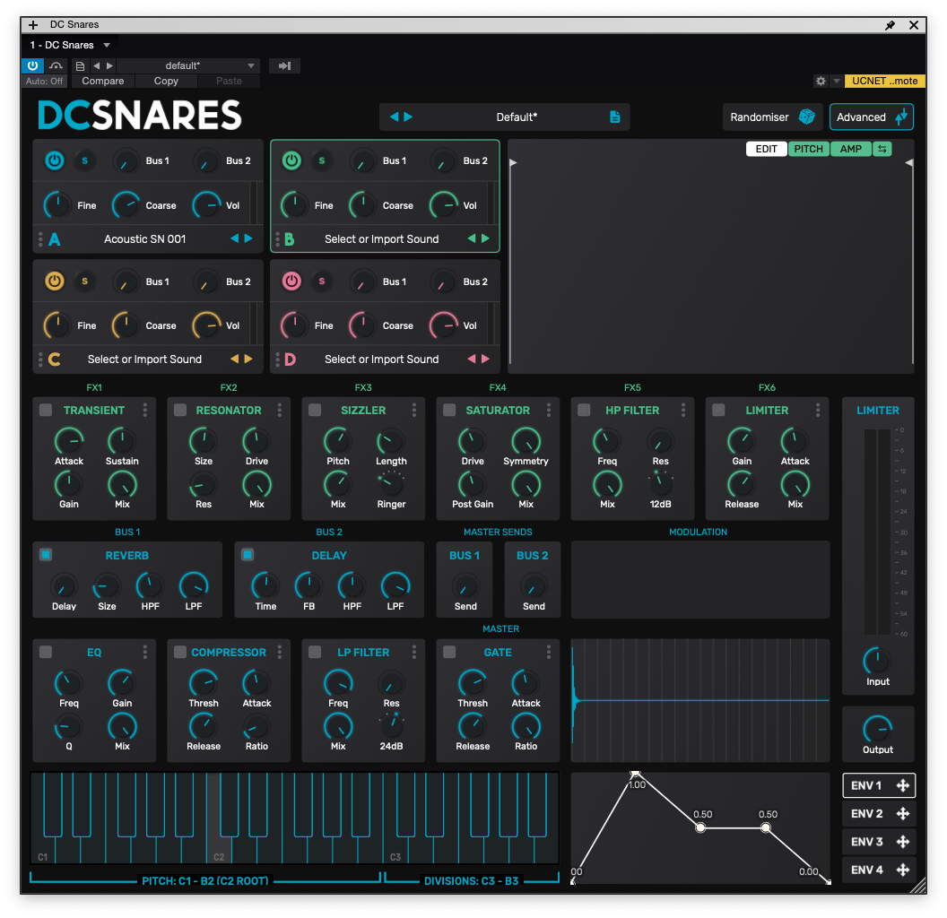Load next sound for layer C
The height and width of the screenshot is (918, 947).
pos(248,359)
